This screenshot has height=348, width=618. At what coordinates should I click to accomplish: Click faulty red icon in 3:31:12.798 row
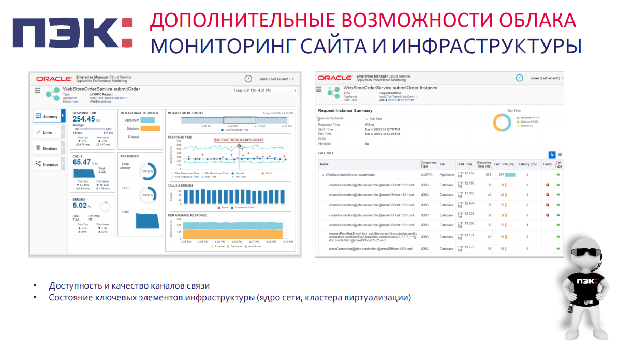547,185
